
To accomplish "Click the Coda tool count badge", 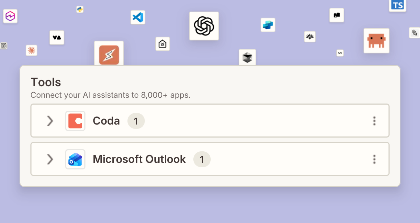I will pos(136,121).
